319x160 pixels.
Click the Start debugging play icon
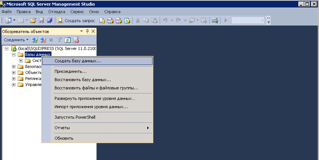click(225, 20)
